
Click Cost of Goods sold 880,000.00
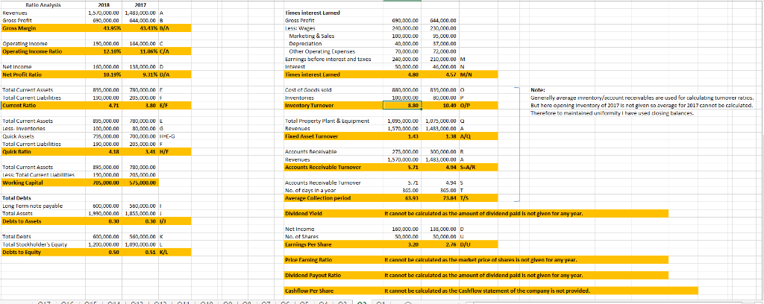(402, 89)
